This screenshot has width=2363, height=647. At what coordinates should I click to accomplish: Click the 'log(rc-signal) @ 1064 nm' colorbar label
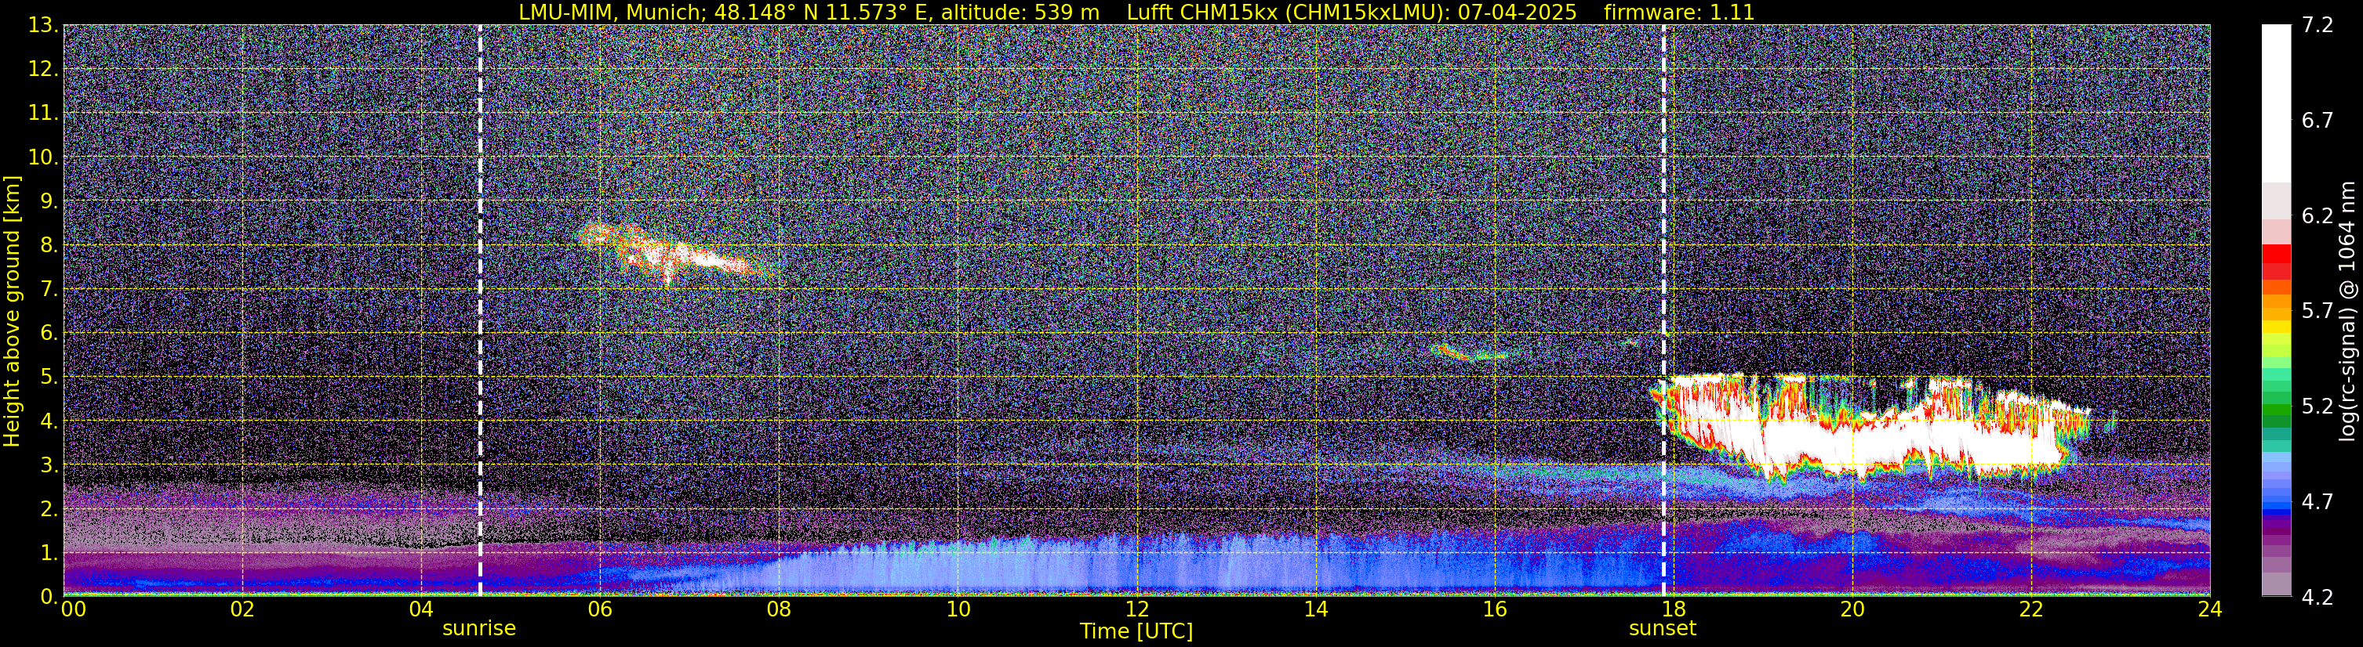pos(2347,311)
